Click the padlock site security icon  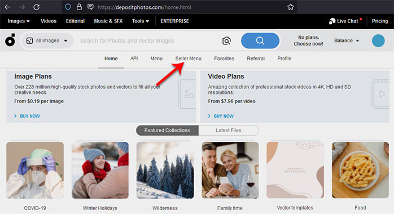click(79, 7)
